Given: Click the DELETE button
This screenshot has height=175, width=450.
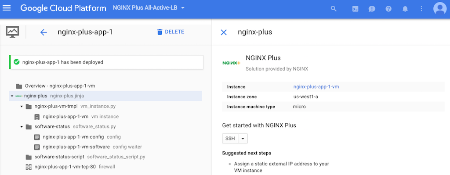Looking at the screenshot, I should click(171, 32).
